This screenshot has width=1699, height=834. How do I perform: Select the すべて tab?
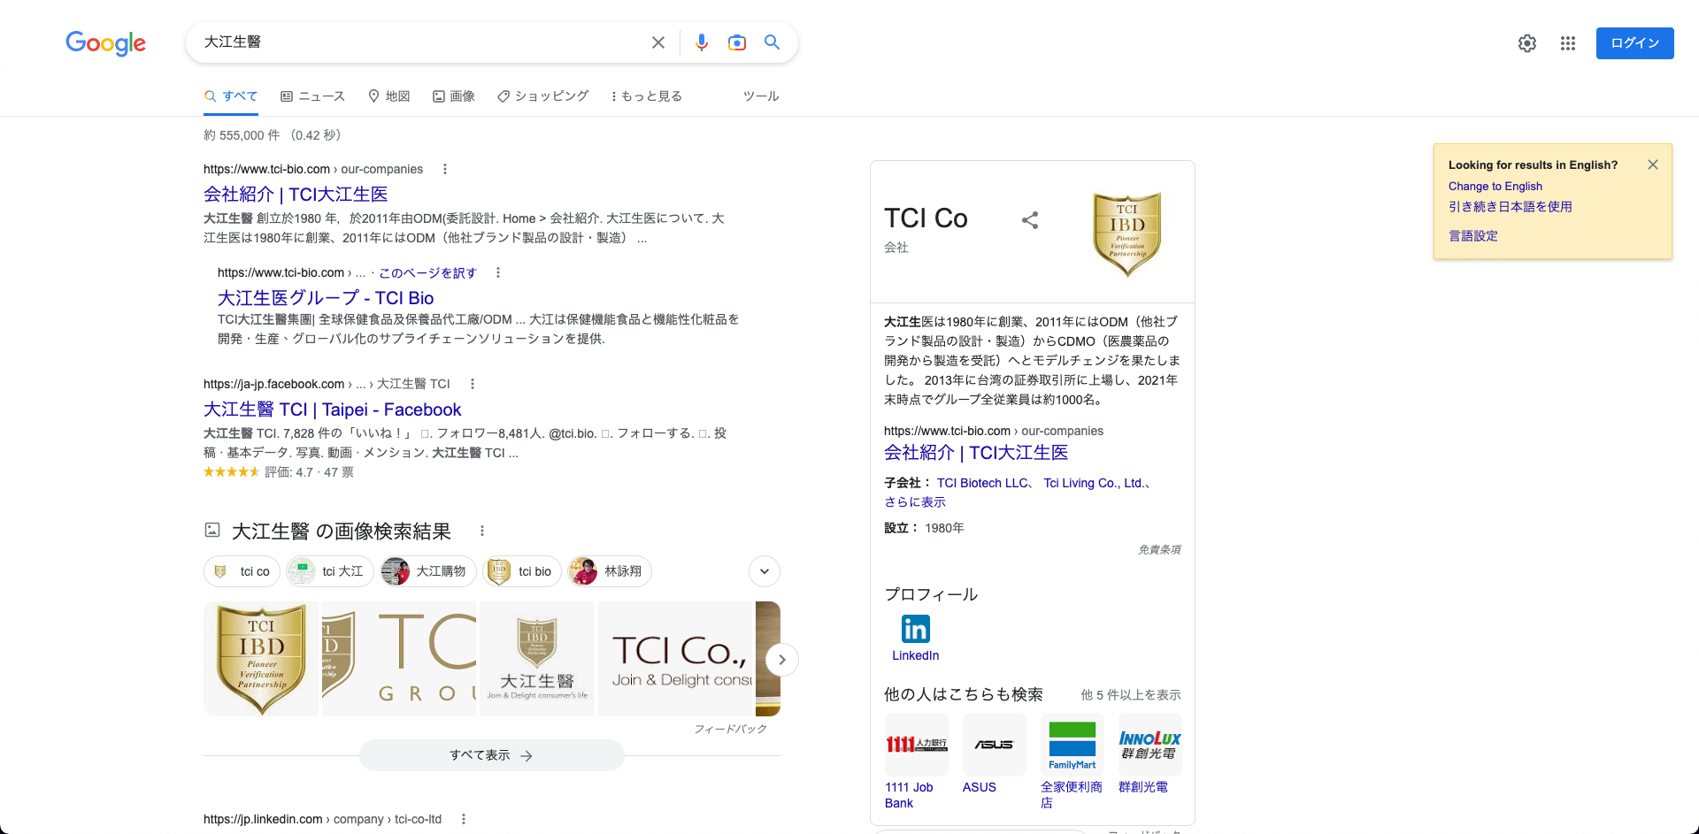click(x=231, y=96)
